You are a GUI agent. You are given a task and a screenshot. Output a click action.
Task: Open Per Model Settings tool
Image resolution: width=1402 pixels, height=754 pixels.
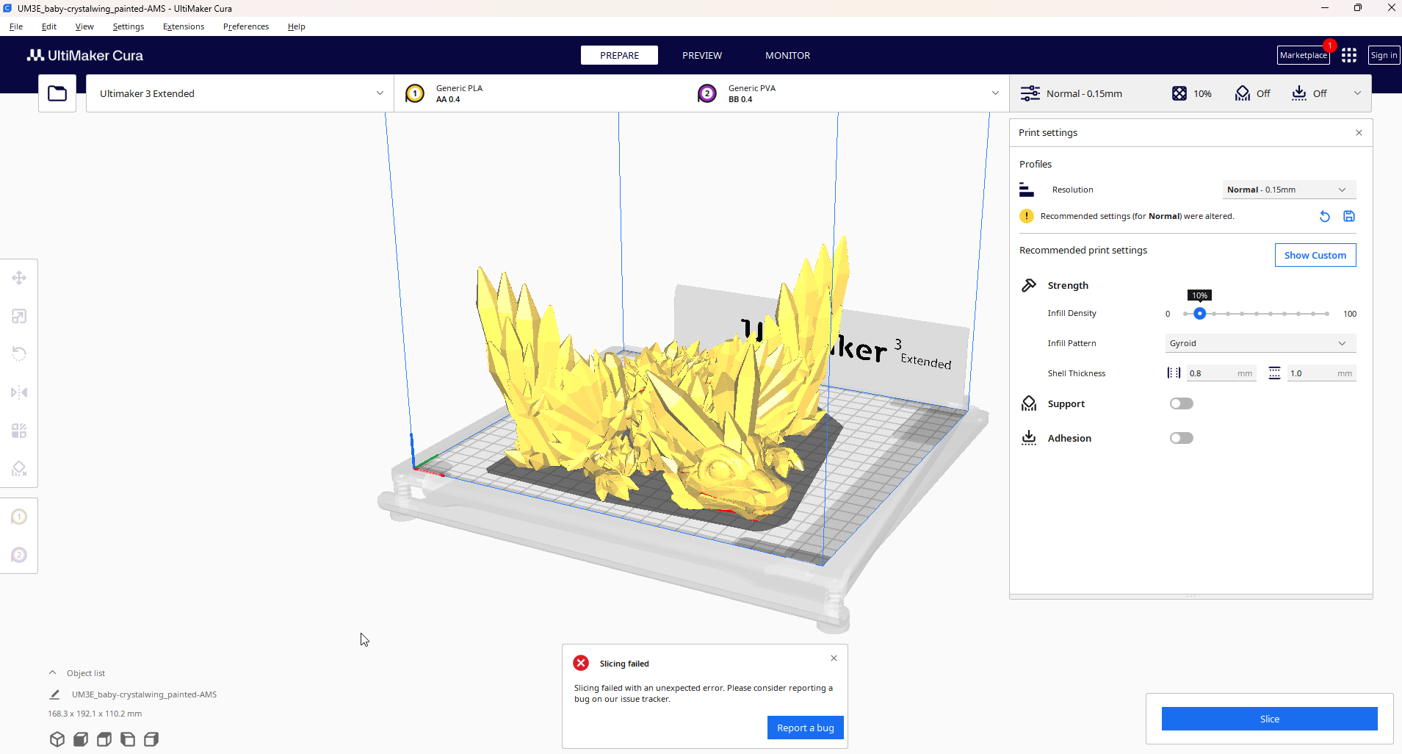coord(19,430)
